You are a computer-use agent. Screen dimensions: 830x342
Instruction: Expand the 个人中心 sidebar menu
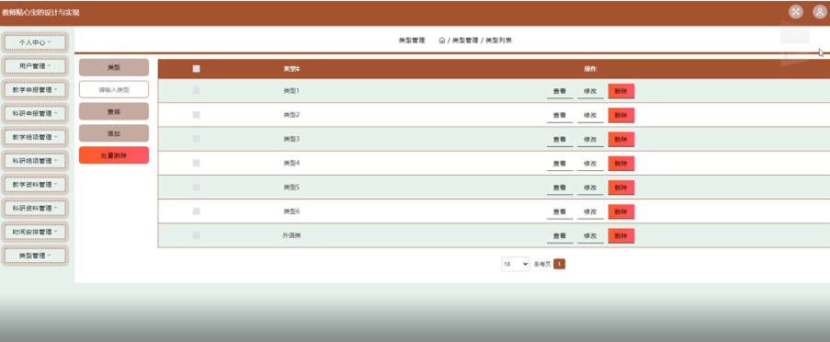[x=35, y=41]
